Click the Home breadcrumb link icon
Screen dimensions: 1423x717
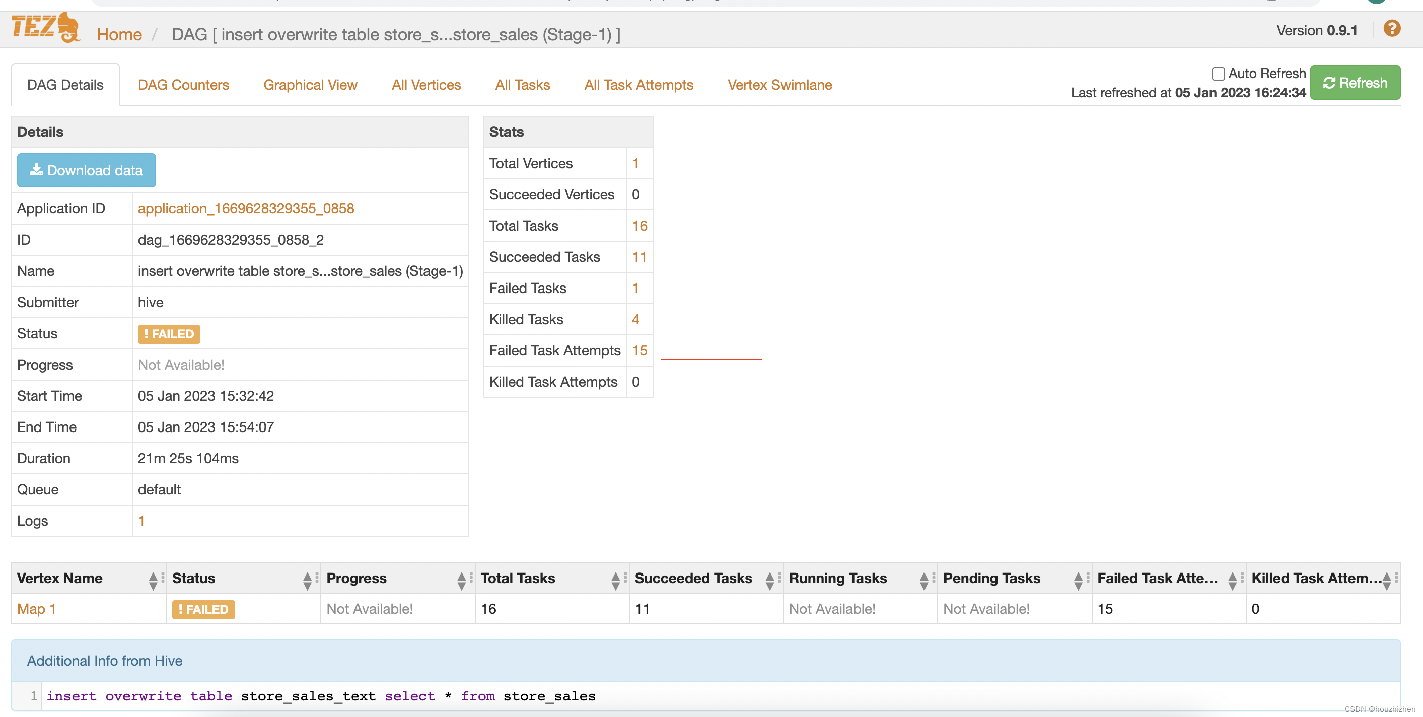[x=119, y=35]
